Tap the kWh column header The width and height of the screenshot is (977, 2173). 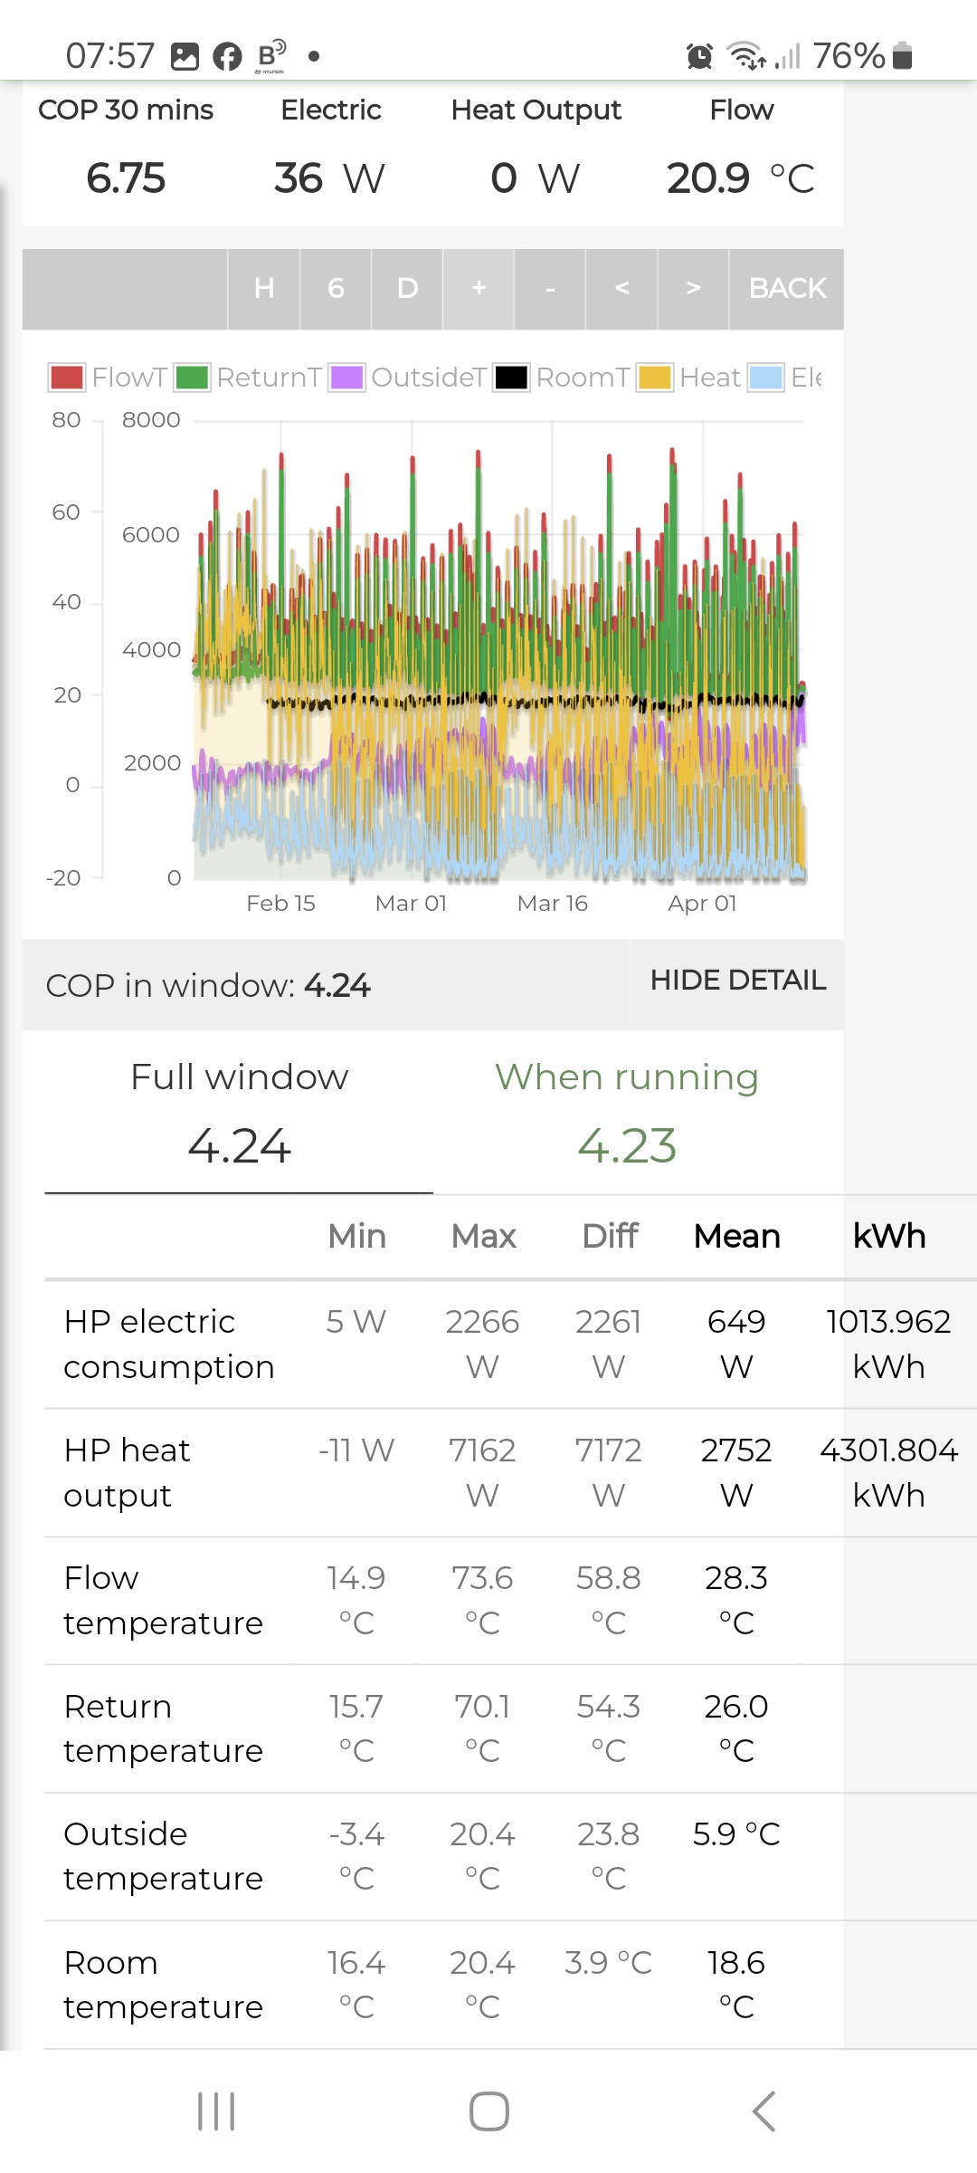[889, 1236]
